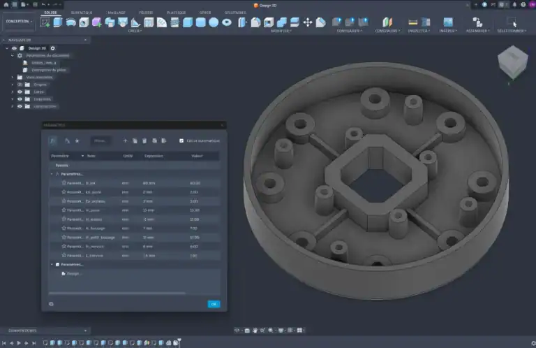Click the Assemble joint icon
This screenshot has height=348, width=536.
(x=477, y=22)
